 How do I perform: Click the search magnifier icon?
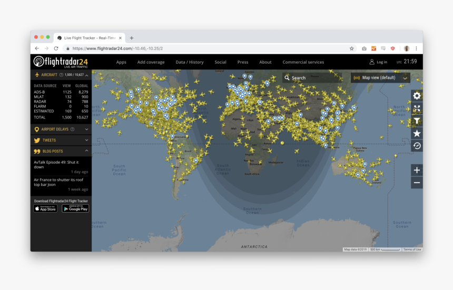point(287,77)
